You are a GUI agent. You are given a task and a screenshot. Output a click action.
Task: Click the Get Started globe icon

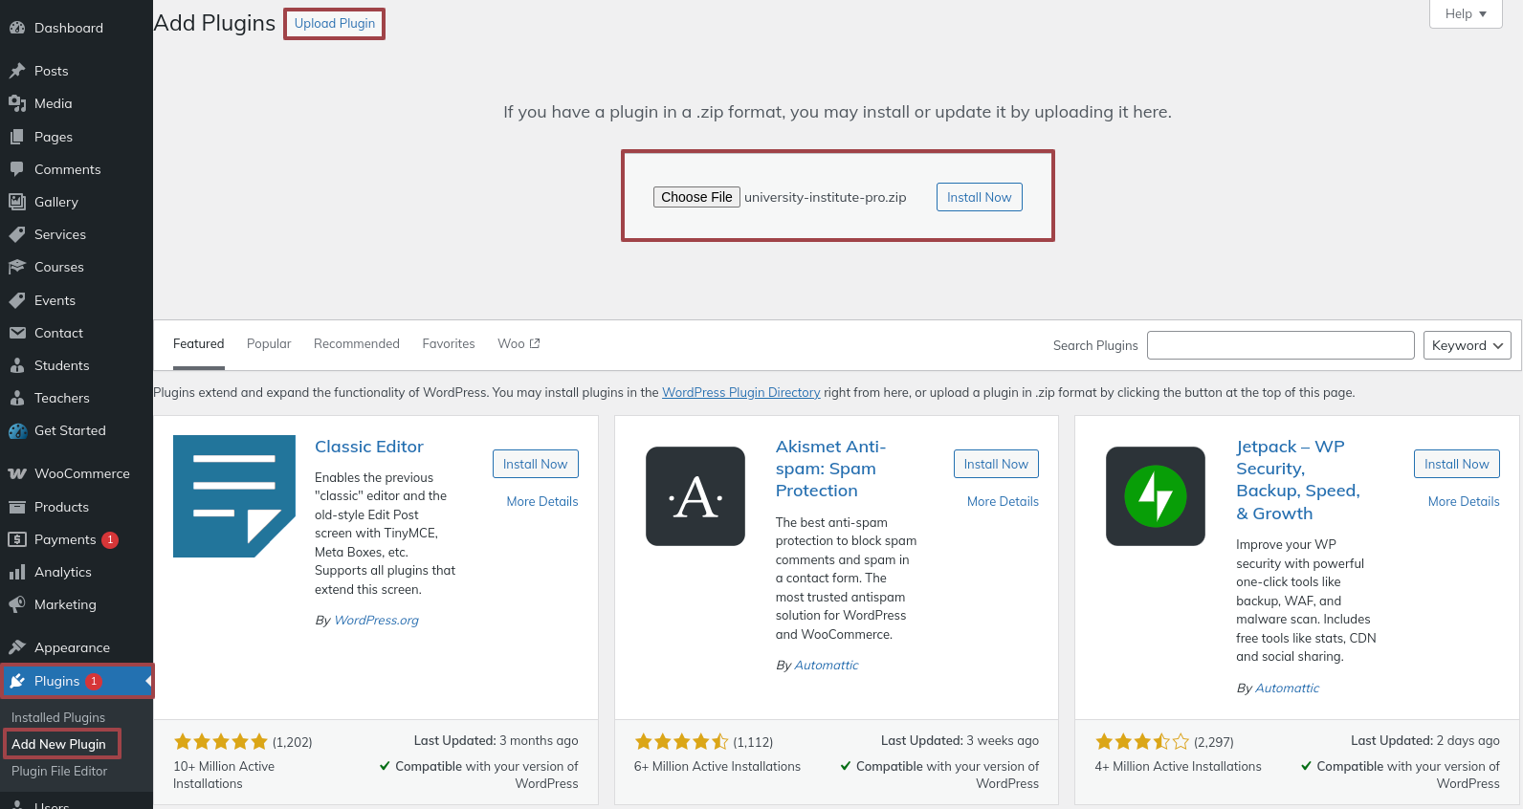pyautogui.click(x=17, y=430)
